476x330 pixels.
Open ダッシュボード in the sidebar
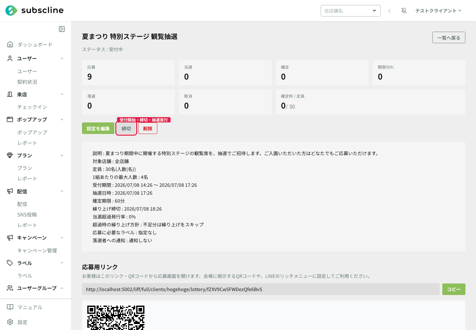point(35,45)
